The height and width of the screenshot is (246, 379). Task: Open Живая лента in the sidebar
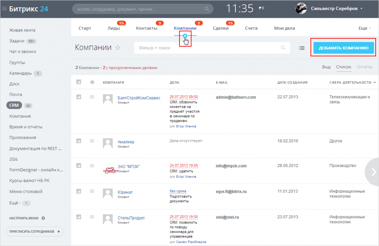[22, 30]
